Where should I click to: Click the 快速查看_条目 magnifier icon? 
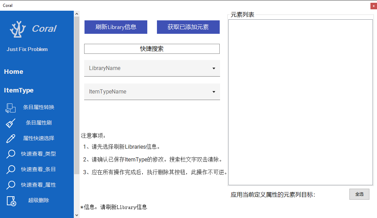11,169
